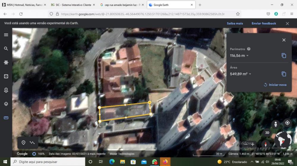Expand the area unit dropdown
This screenshot has height=166, width=297.
[x=250, y=74]
